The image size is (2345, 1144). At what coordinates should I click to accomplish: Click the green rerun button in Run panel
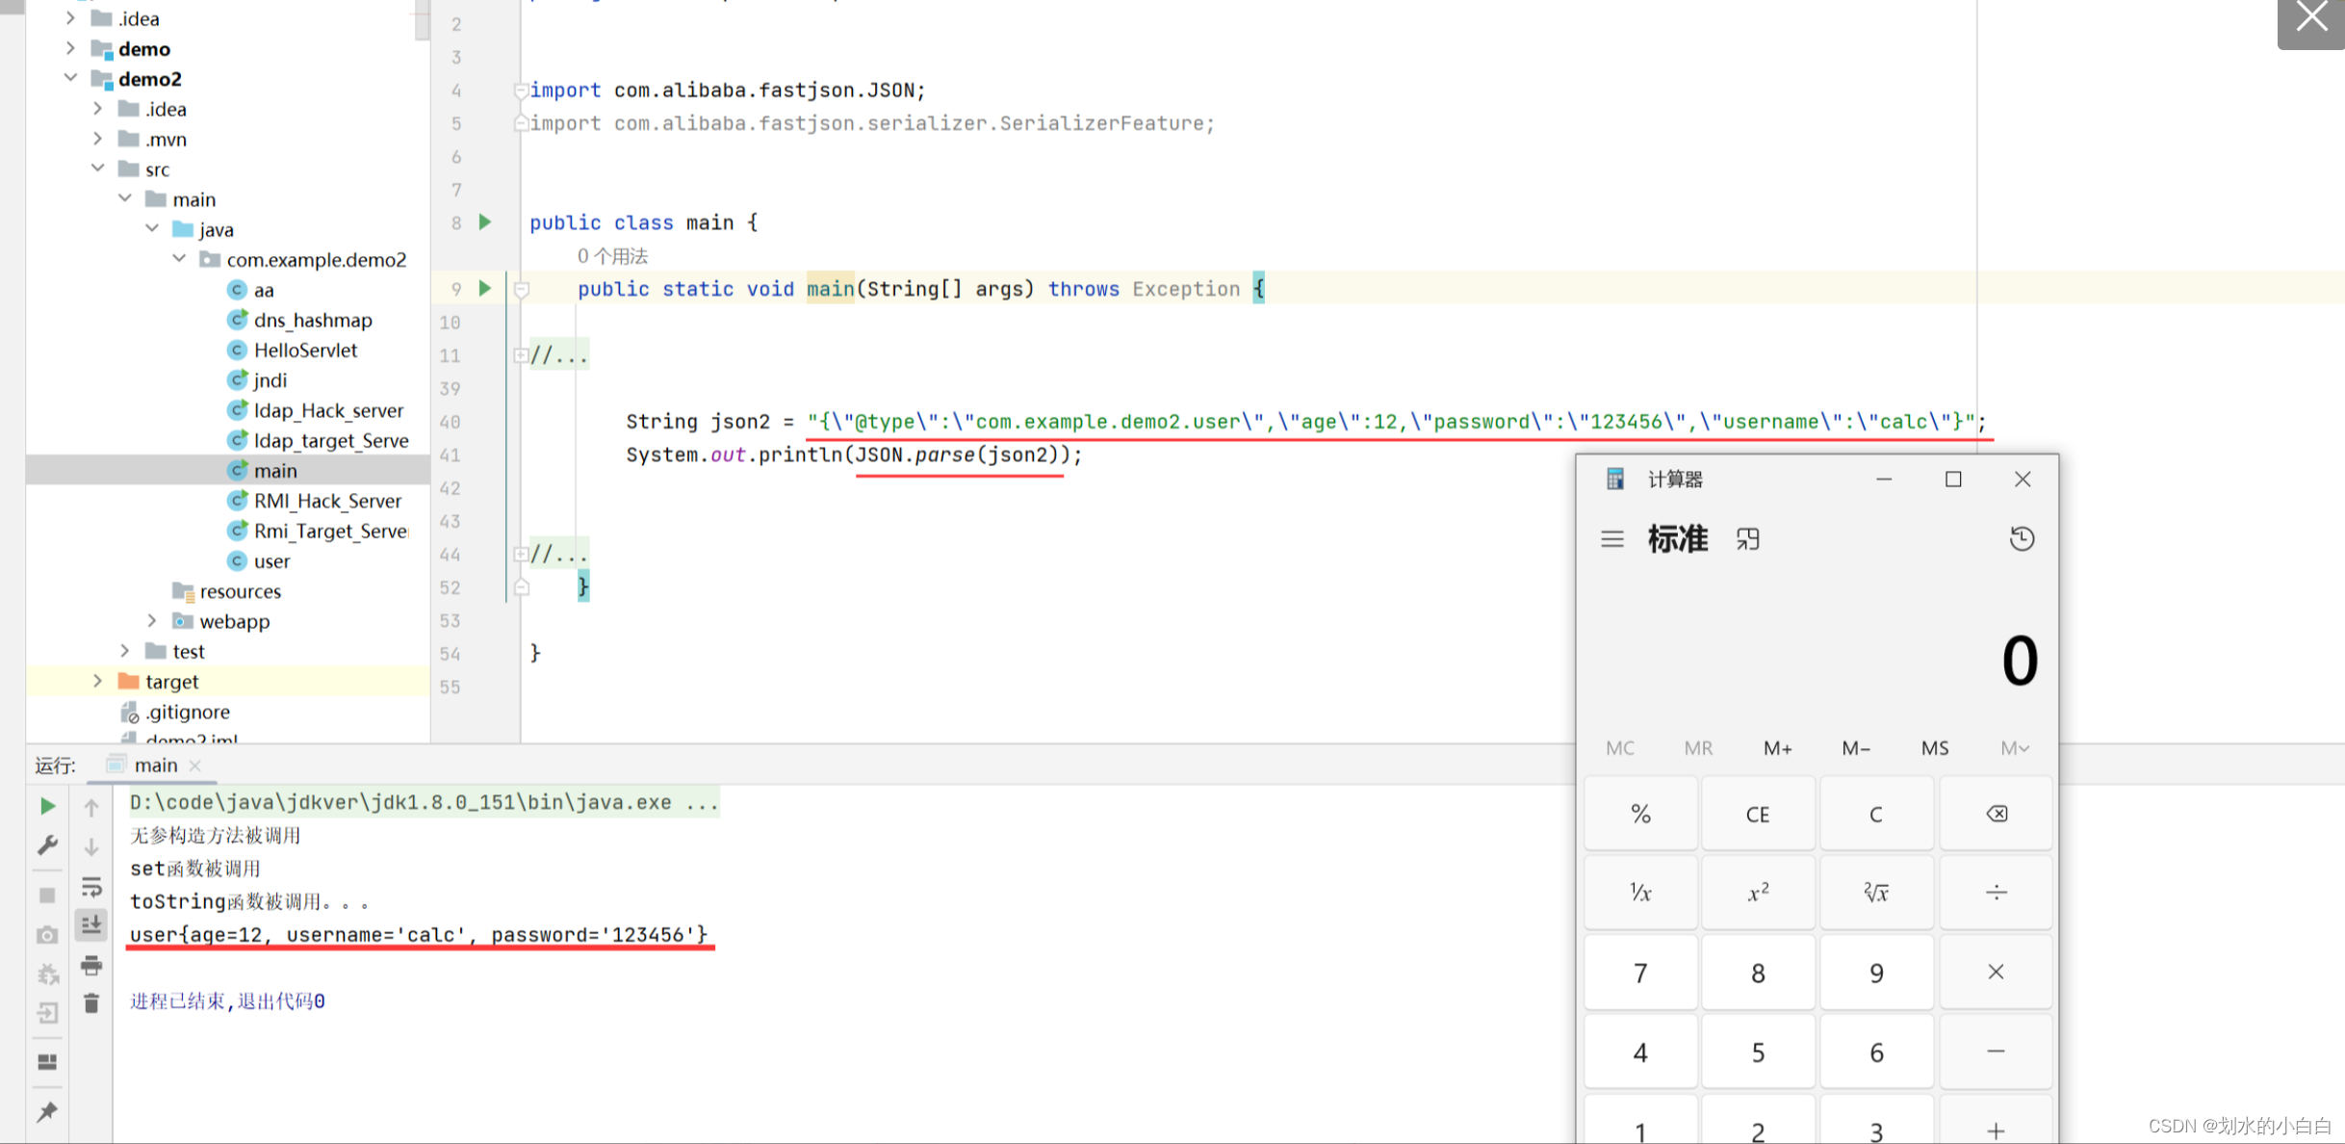pyautogui.click(x=47, y=806)
